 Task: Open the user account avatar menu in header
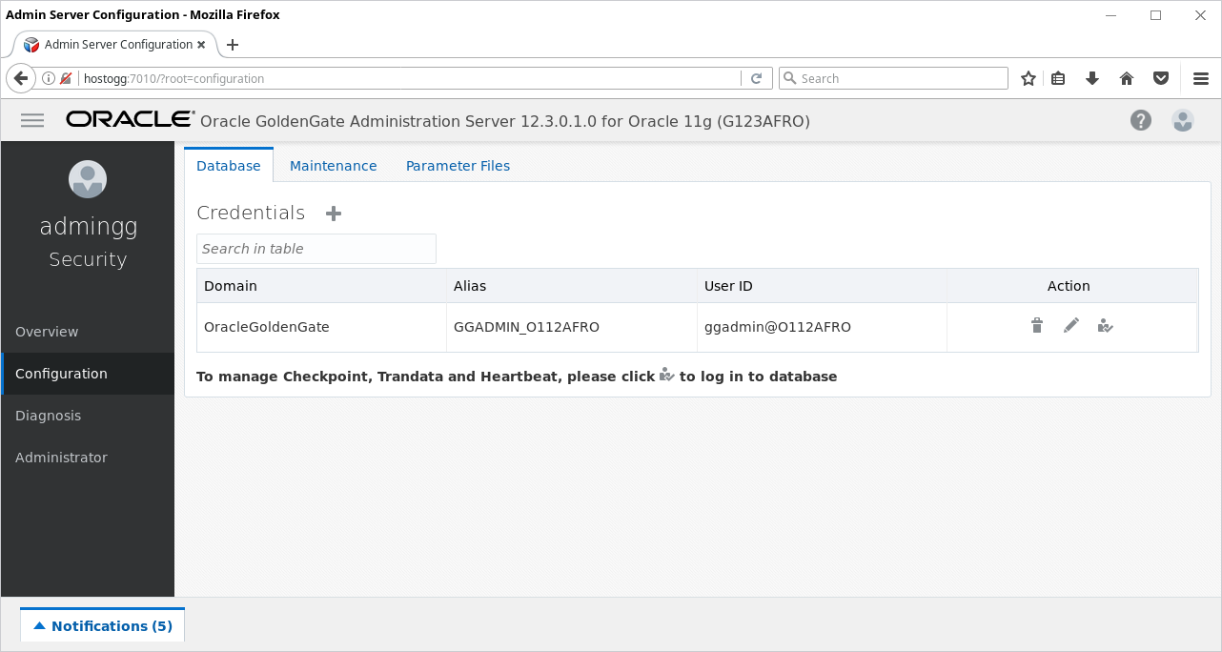[1183, 120]
